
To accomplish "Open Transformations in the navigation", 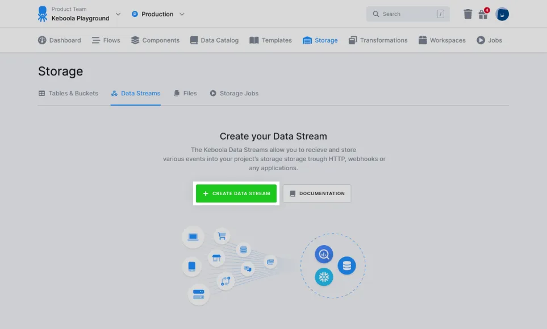I will tap(378, 40).
